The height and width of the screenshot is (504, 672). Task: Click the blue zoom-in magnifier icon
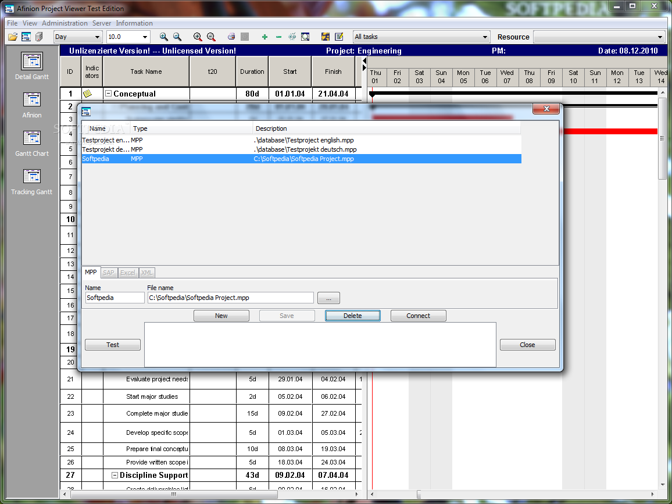point(164,37)
